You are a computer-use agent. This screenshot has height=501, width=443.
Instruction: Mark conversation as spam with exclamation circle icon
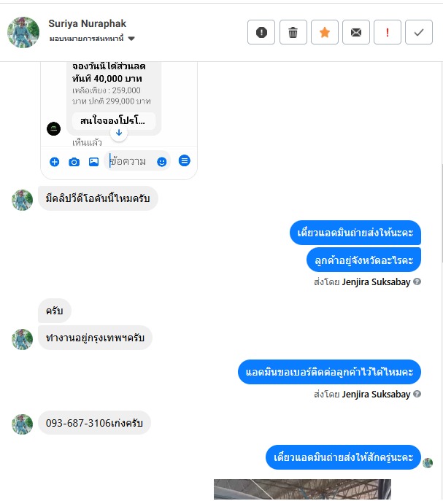click(x=261, y=32)
